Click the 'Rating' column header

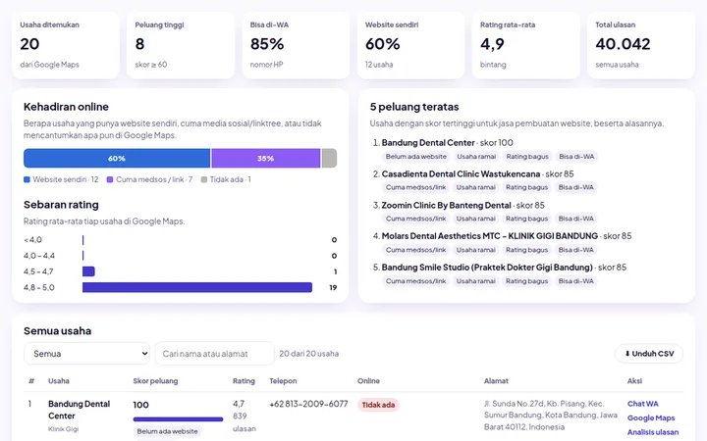244,381
